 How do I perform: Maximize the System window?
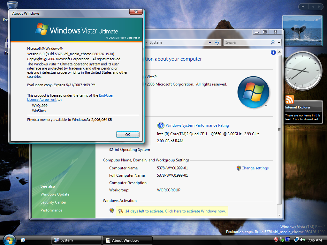265,32
